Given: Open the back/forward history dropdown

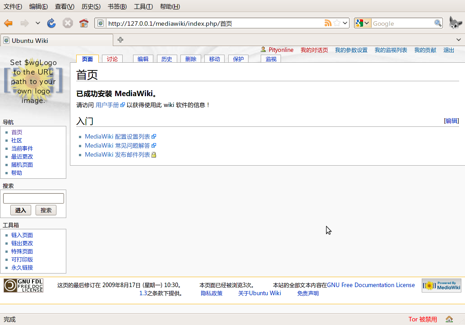Looking at the screenshot, I should pyautogui.click(x=38, y=23).
